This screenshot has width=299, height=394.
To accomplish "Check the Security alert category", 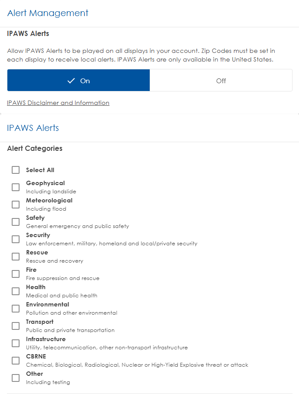I will [16, 239].
